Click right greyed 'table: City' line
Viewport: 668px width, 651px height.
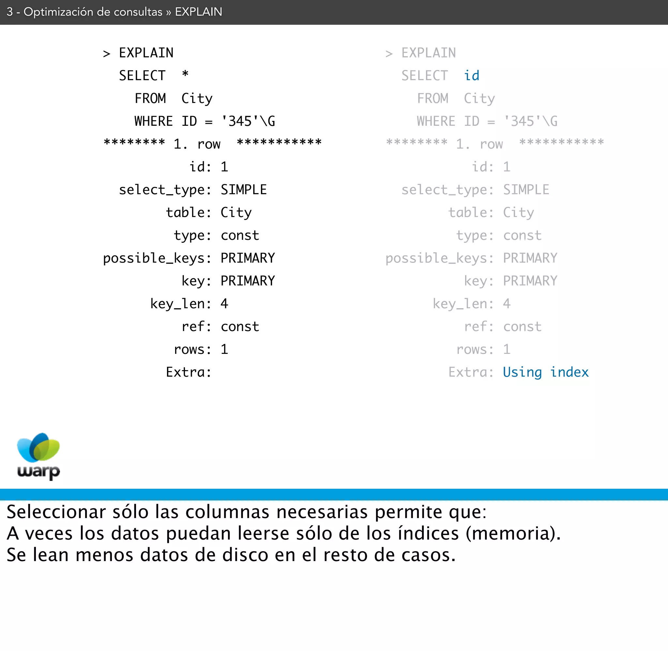[491, 212]
